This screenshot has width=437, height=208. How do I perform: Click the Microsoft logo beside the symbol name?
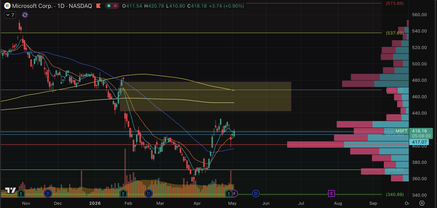tap(7, 6)
